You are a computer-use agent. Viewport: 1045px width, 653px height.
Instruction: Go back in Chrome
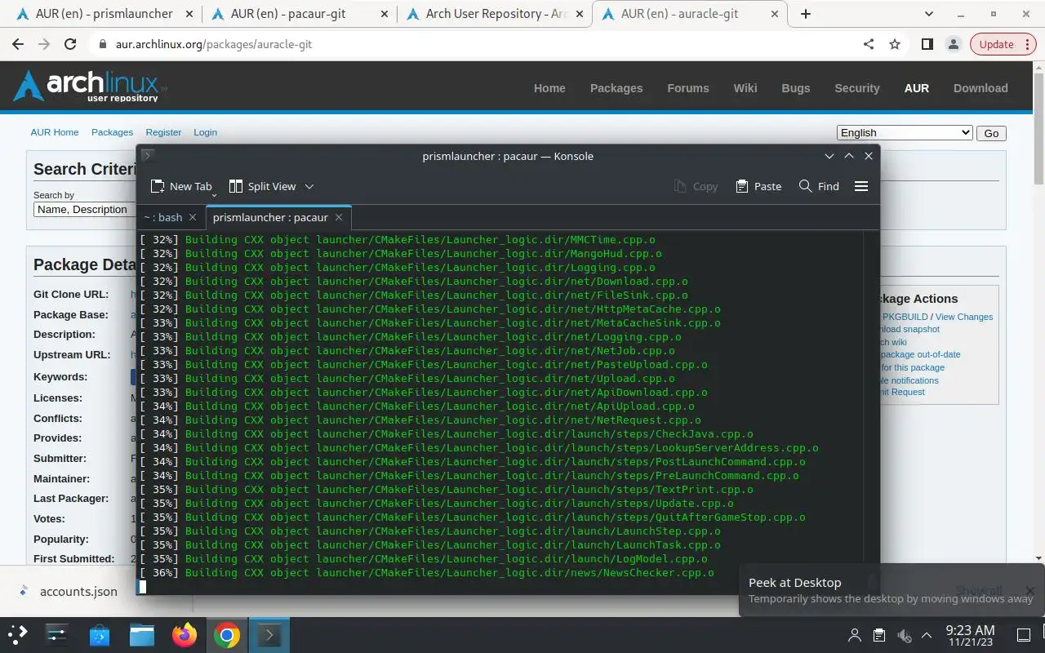click(x=18, y=44)
